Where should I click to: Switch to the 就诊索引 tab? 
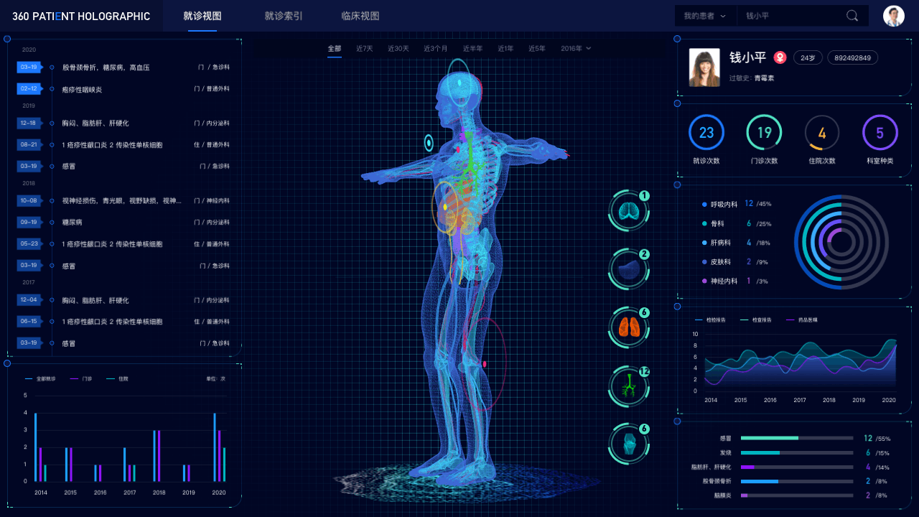[x=283, y=15]
